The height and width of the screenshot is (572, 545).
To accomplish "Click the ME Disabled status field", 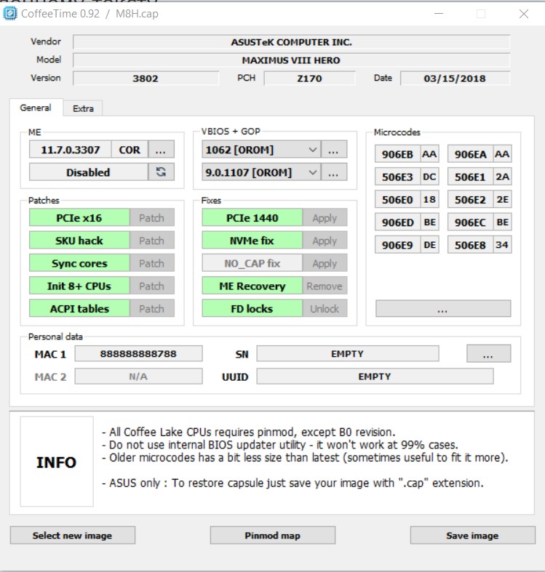I will pos(88,172).
